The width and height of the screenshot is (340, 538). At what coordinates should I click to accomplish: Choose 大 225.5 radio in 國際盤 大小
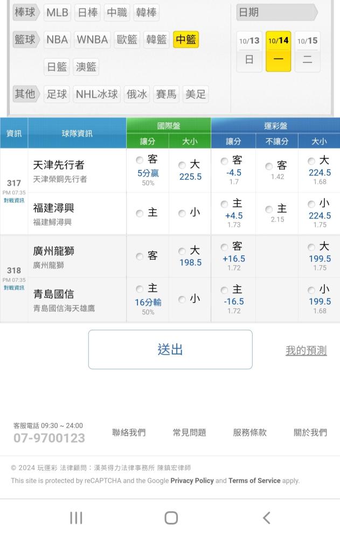click(182, 165)
